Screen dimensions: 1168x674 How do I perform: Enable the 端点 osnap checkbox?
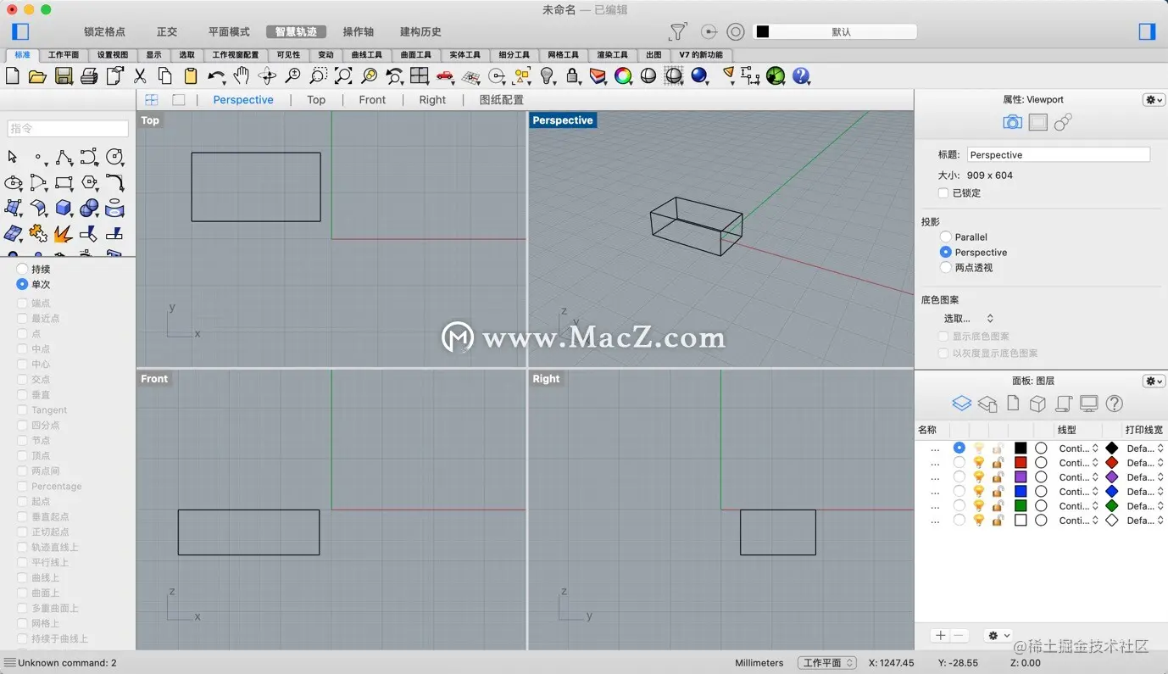click(23, 304)
